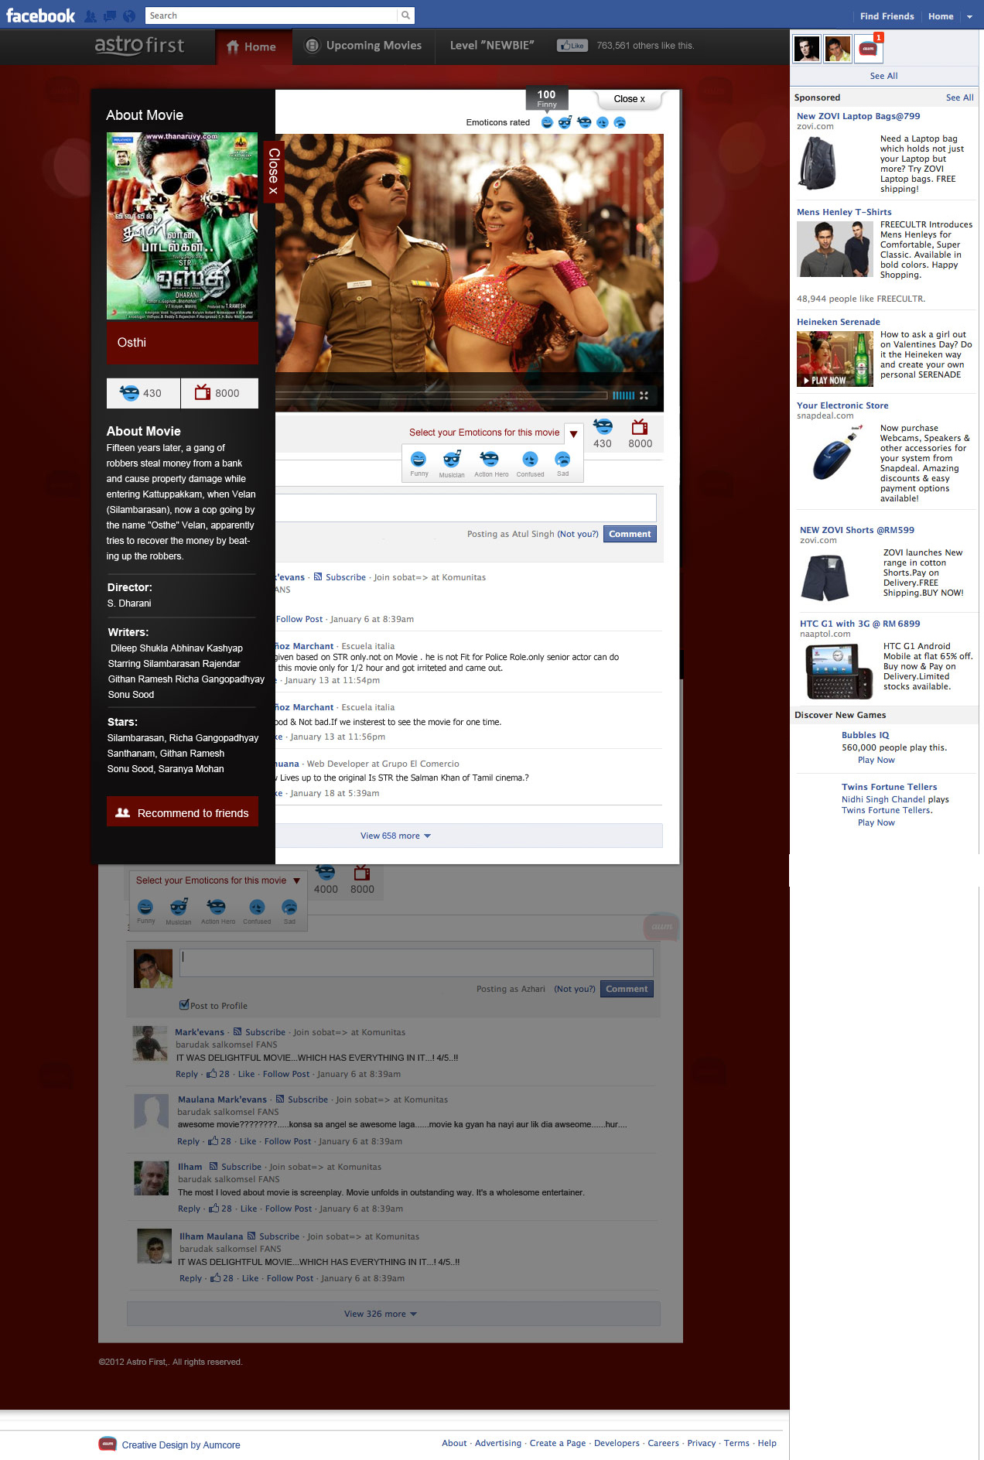Seek along the video progress bar
This screenshot has height=1460, width=984.
click(x=441, y=395)
